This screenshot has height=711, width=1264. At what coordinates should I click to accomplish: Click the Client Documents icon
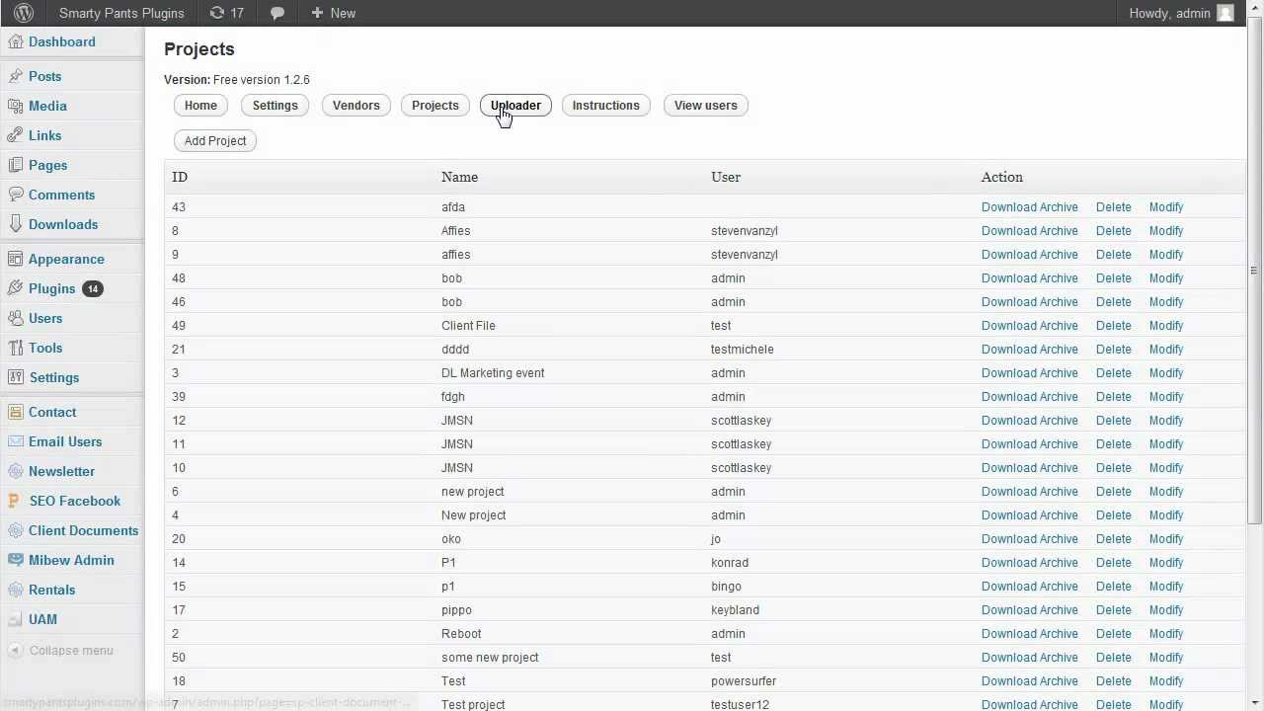tap(15, 530)
